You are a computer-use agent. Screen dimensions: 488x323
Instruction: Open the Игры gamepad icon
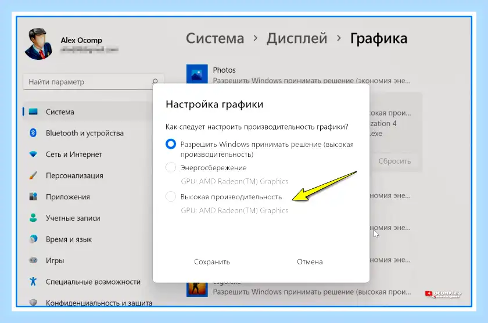click(33, 260)
